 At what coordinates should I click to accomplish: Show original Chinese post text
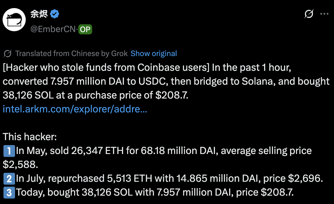pyautogui.click(x=154, y=54)
